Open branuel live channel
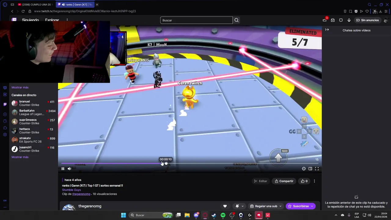Viewport: 391px width, 220px height. tap(33, 103)
